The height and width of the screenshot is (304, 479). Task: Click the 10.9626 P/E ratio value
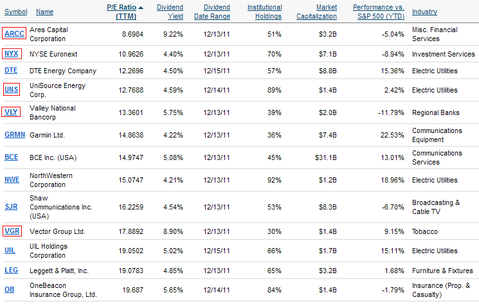point(131,55)
